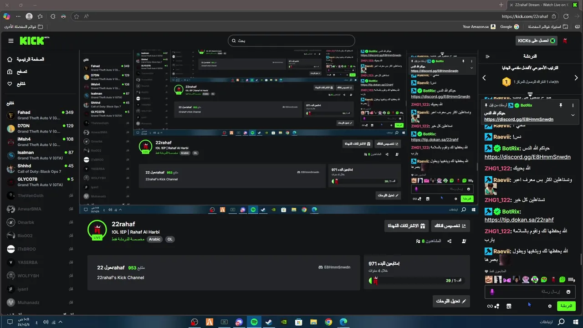Select the Arabic language tag
Viewport: 583px width, 328px height.
pyautogui.click(x=155, y=239)
